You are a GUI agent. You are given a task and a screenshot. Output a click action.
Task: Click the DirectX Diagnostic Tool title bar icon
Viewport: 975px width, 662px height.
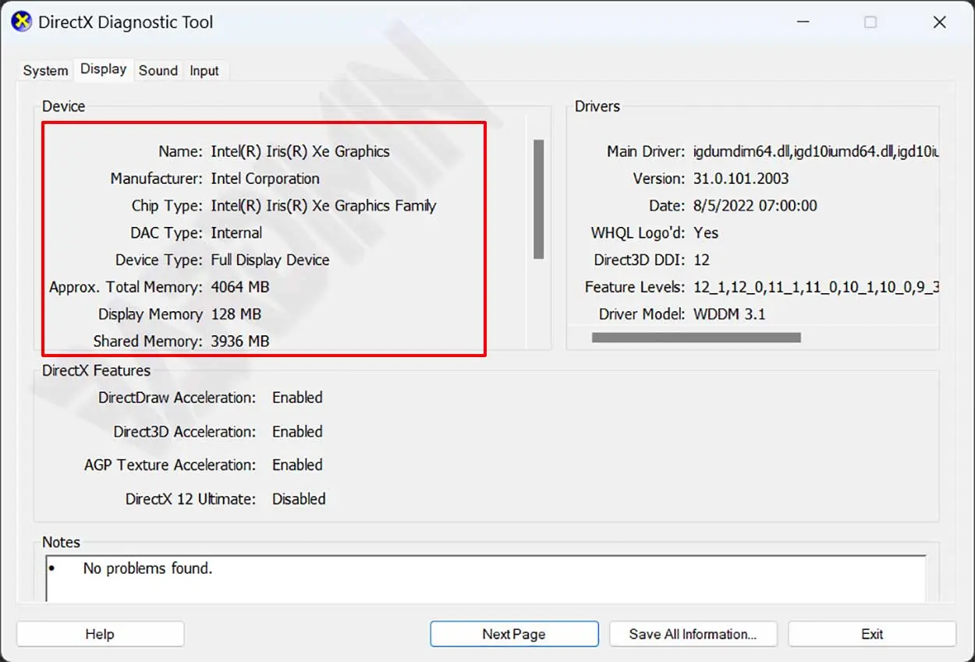[x=21, y=22]
